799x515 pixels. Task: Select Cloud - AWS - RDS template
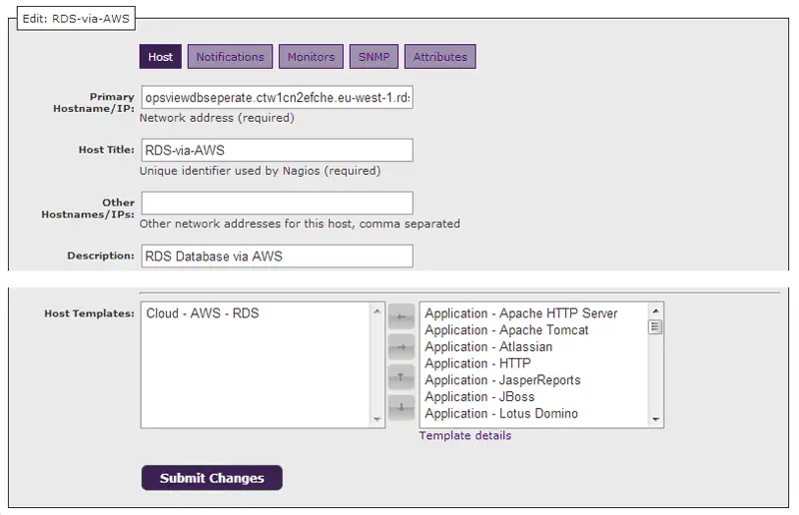[203, 313]
